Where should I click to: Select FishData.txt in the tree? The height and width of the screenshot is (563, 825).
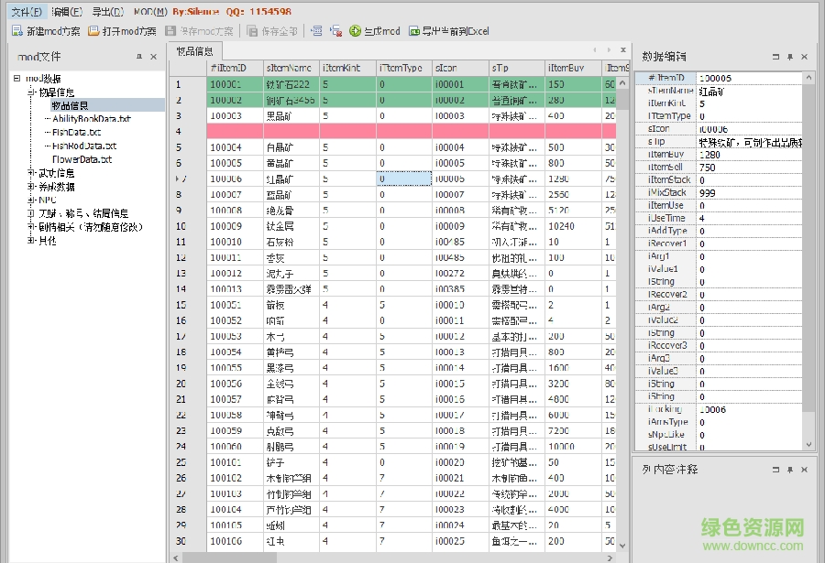click(75, 132)
